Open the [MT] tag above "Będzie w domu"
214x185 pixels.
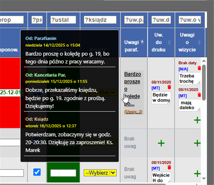pyautogui.click(x=156, y=88)
